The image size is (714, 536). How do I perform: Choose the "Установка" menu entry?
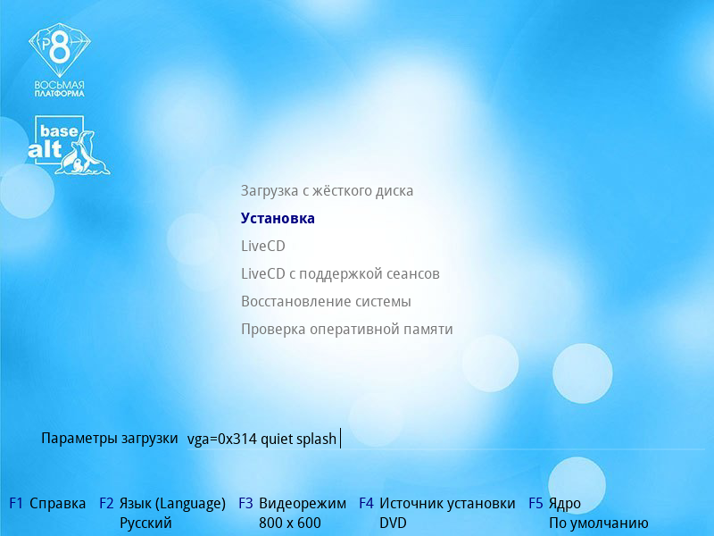pos(278,218)
